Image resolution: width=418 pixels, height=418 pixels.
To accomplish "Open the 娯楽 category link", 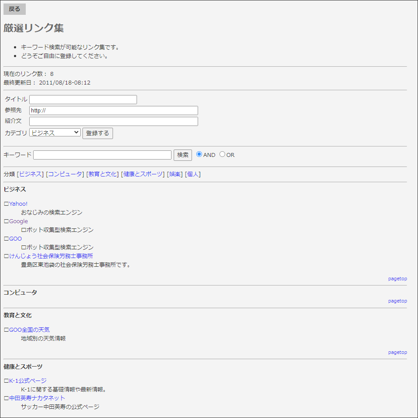I will click(175, 174).
